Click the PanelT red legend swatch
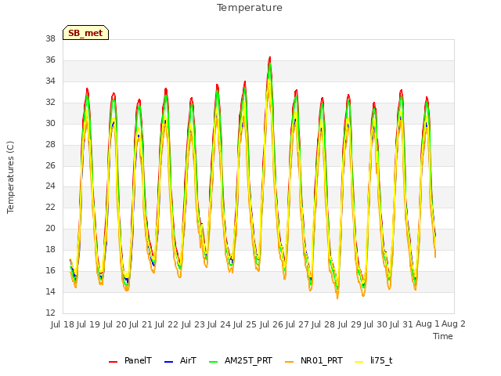 [113, 362]
